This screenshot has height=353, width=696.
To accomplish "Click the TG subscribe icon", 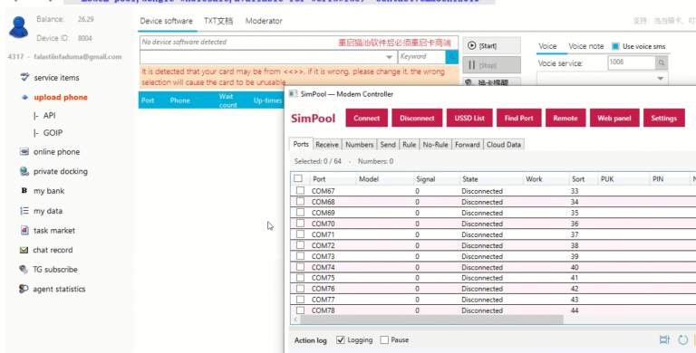I will 24,269.
